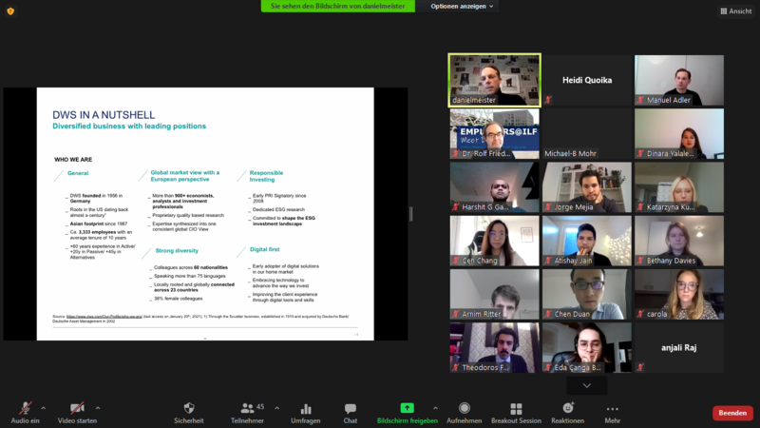Start camera with Video starten icon
The width and height of the screenshot is (760, 428).
[77, 408]
